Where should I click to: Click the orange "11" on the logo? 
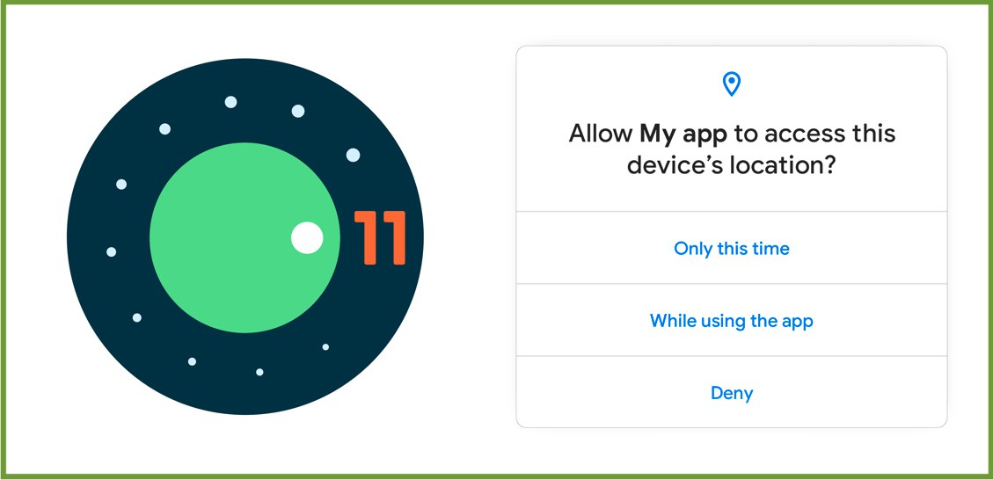[380, 237]
